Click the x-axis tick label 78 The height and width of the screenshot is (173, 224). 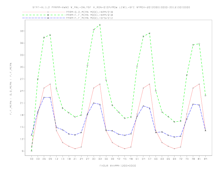pos(193,159)
